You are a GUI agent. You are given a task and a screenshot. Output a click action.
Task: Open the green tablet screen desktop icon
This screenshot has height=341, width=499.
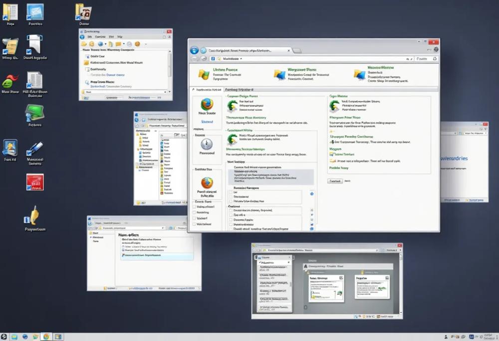pos(35,113)
